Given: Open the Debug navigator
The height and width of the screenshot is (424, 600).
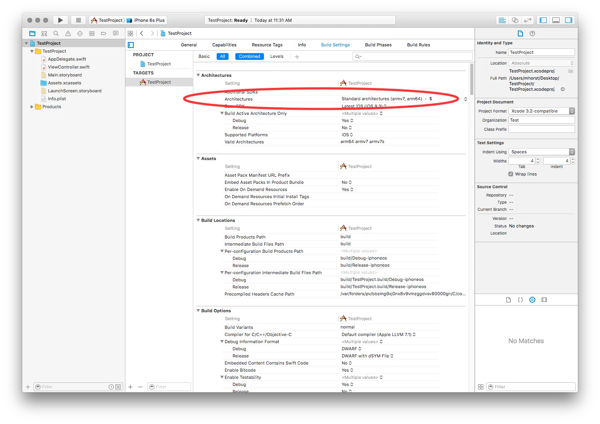Looking at the screenshot, I should point(92,34).
